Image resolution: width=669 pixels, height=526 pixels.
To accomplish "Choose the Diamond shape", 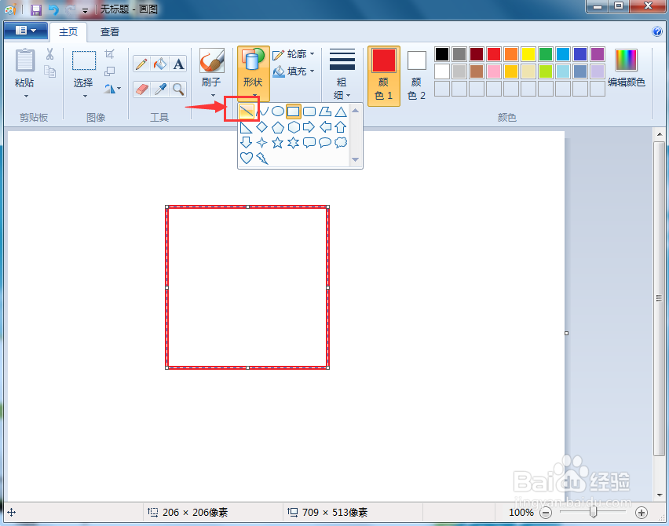I will coord(262,127).
